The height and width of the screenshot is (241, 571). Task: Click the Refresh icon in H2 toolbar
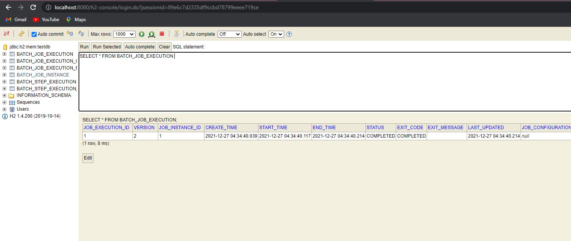(21, 34)
